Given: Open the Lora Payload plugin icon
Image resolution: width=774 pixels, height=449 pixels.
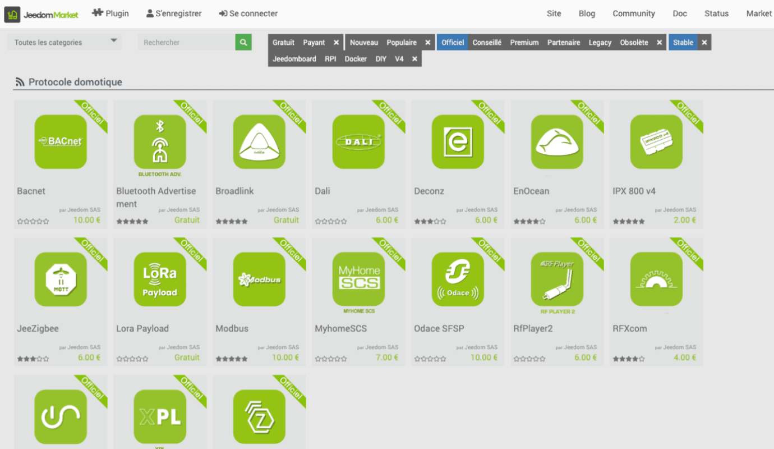Looking at the screenshot, I should coord(160,279).
